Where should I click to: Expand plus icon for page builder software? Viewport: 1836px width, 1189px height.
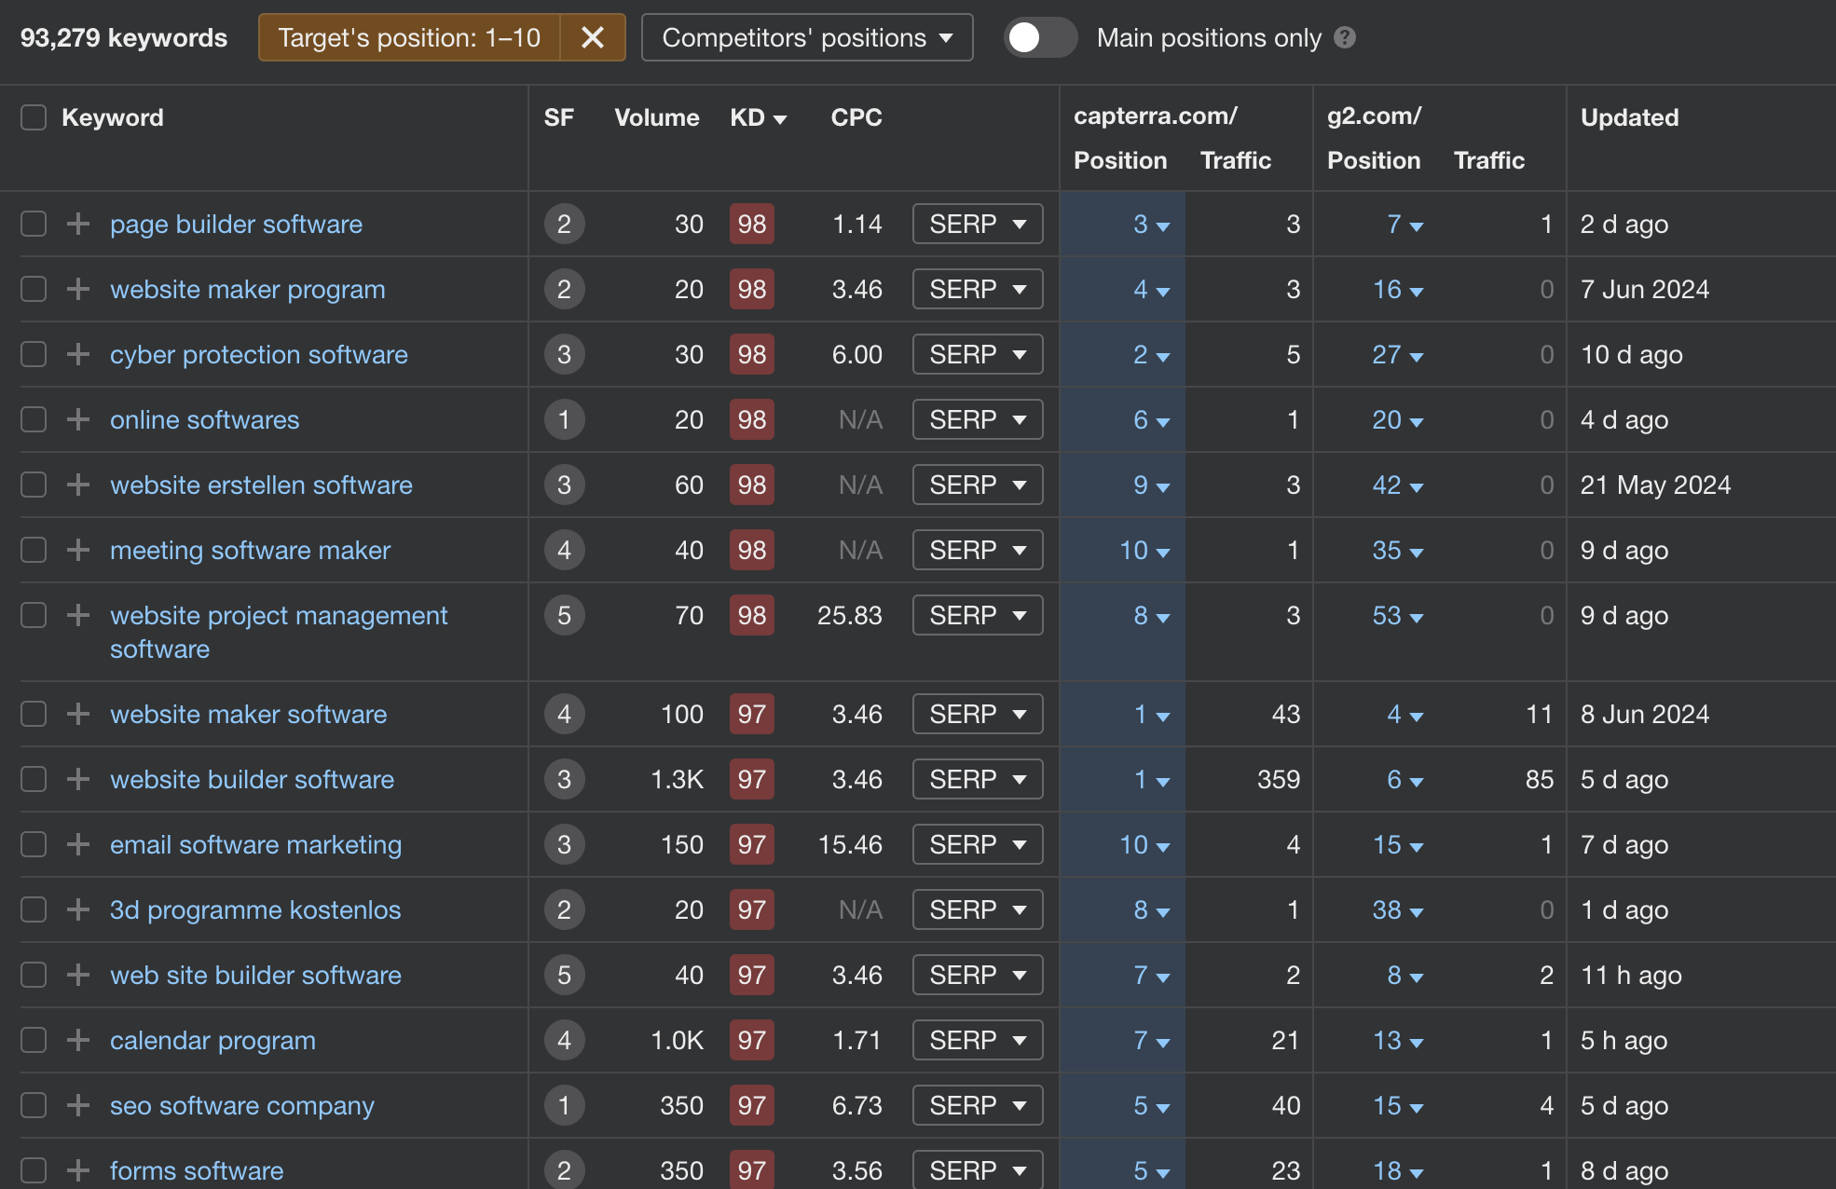click(78, 224)
